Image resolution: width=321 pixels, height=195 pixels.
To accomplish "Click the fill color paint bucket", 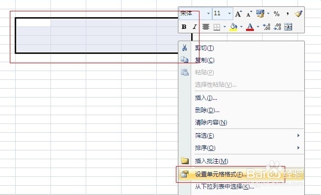I will (x=233, y=27).
